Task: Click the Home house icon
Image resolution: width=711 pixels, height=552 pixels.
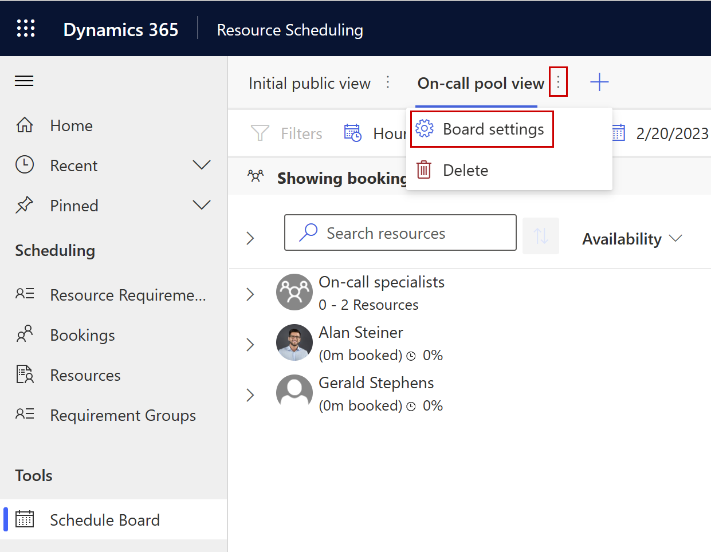Action: coord(25,125)
